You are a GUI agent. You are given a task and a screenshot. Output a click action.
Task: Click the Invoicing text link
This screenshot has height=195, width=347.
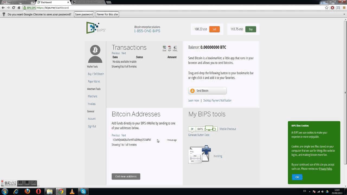(218, 156)
